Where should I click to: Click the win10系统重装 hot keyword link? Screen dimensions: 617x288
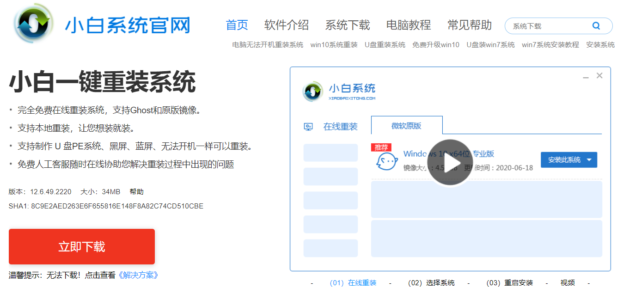[x=334, y=45]
